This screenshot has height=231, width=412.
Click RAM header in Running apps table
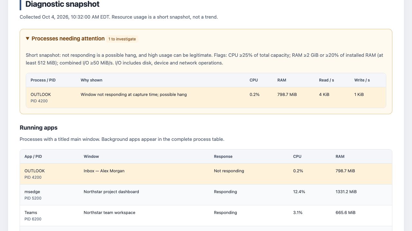(x=340, y=157)
